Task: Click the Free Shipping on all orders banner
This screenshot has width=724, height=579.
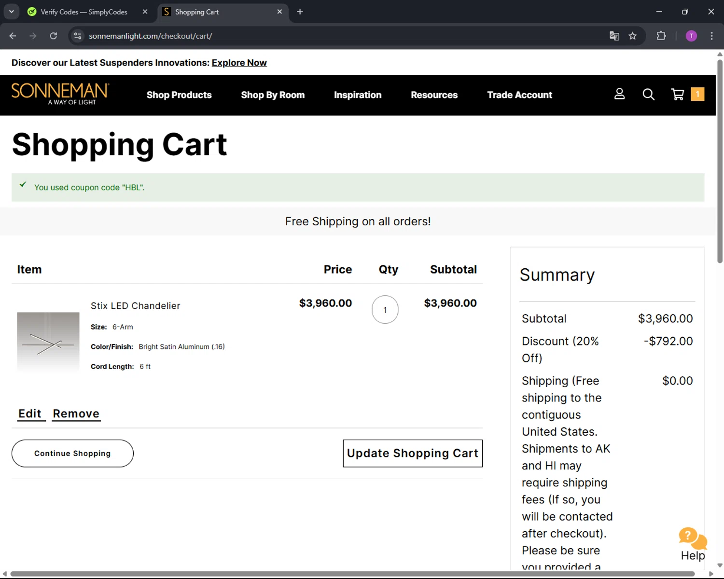Action: coord(358,221)
